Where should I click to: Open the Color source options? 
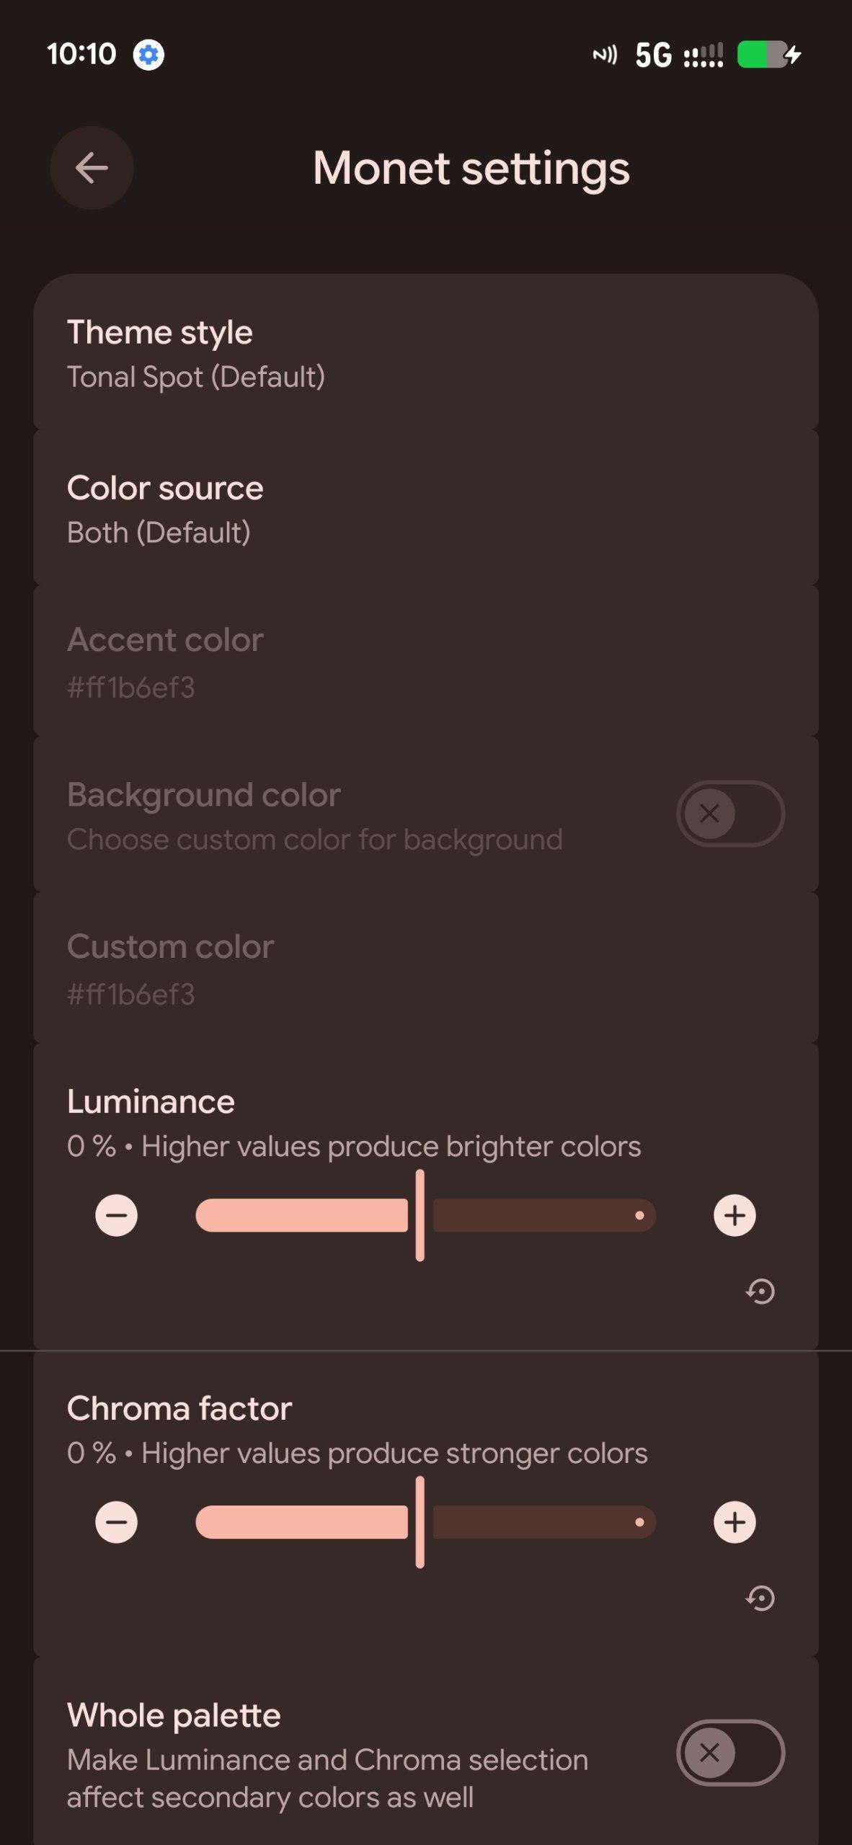425,509
